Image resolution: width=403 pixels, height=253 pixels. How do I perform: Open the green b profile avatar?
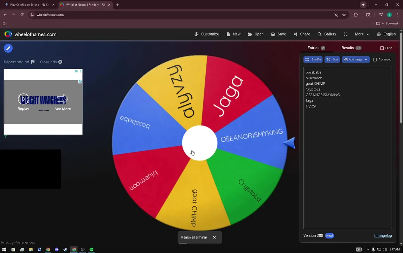(389, 15)
